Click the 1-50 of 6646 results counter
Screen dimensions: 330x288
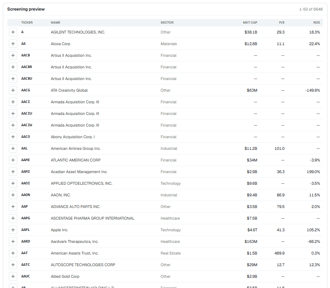coord(311,9)
